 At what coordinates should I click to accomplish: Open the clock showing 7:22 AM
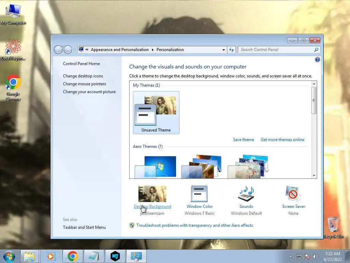tap(333, 256)
